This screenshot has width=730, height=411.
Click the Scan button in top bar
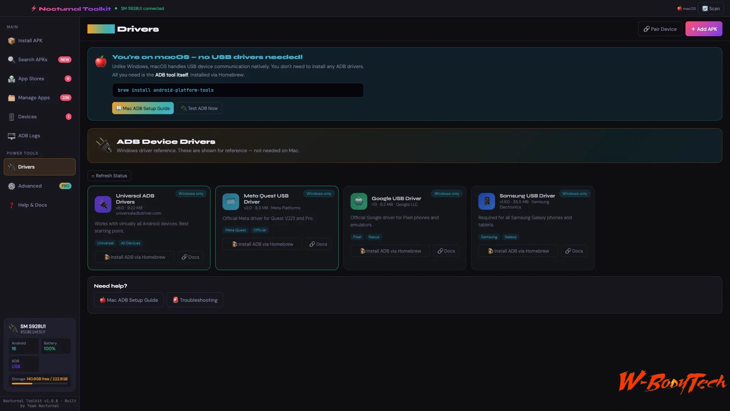point(711,8)
